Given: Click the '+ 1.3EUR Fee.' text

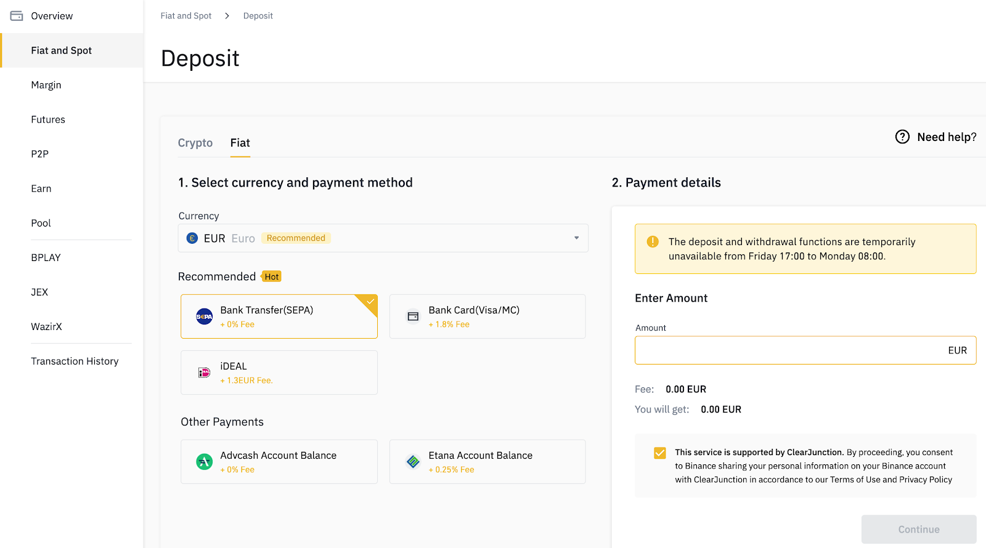Looking at the screenshot, I should click(246, 381).
